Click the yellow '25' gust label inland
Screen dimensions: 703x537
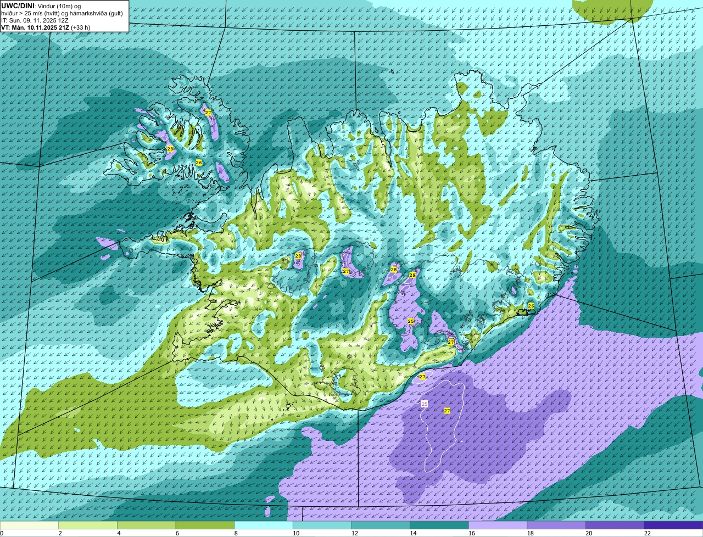pyautogui.click(x=411, y=321)
